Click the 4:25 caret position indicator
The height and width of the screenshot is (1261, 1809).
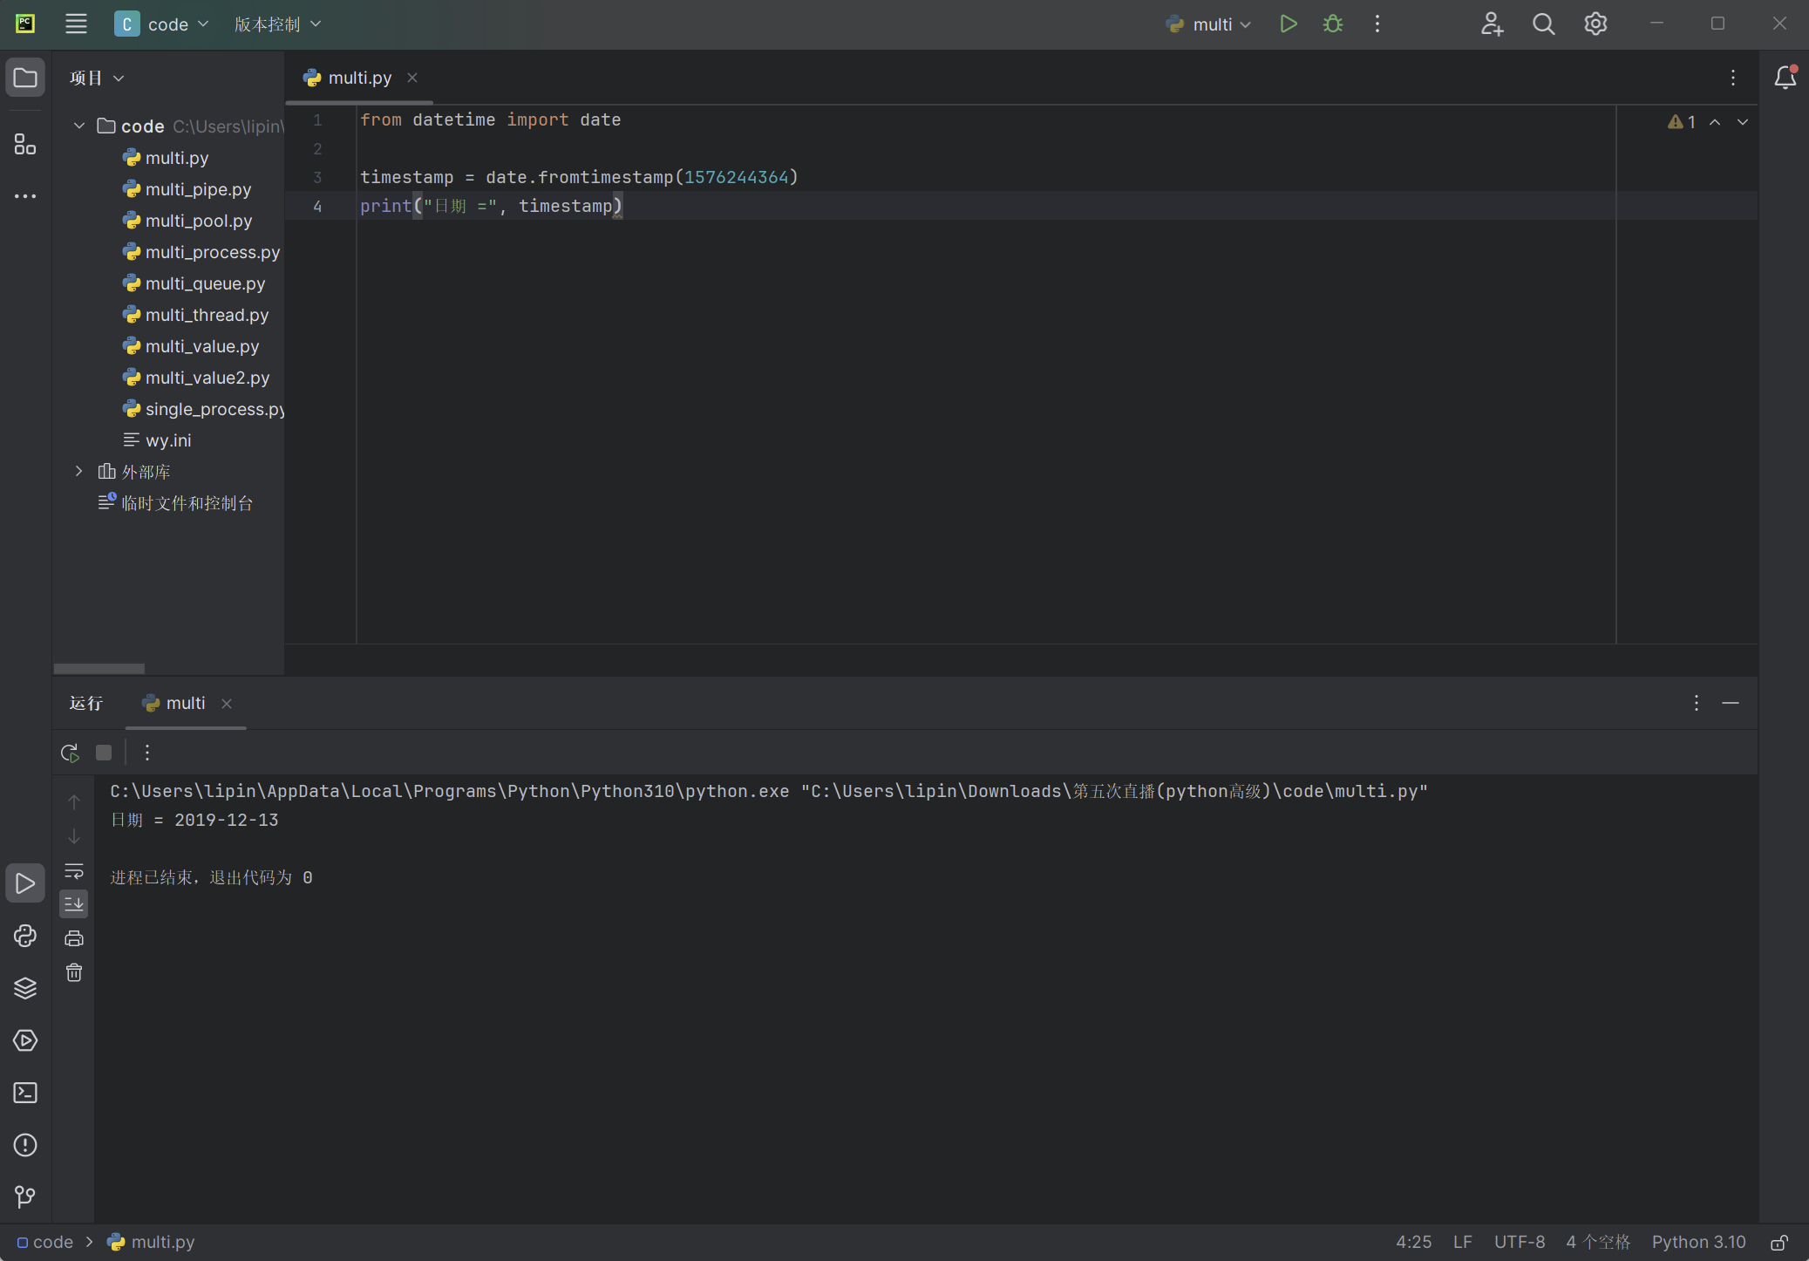(x=1413, y=1242)
